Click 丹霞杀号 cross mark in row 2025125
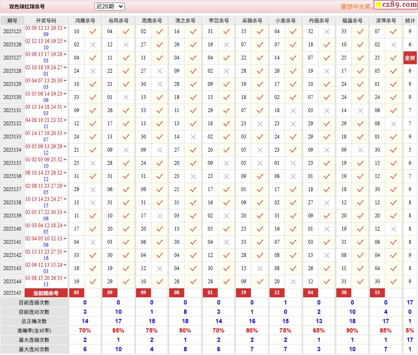Viewport: 418px width, 355px height. 327,31
